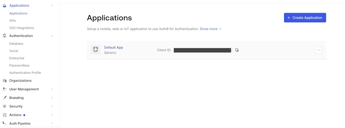
Task: Click the Branding brush icon
Action: [4, 98]
